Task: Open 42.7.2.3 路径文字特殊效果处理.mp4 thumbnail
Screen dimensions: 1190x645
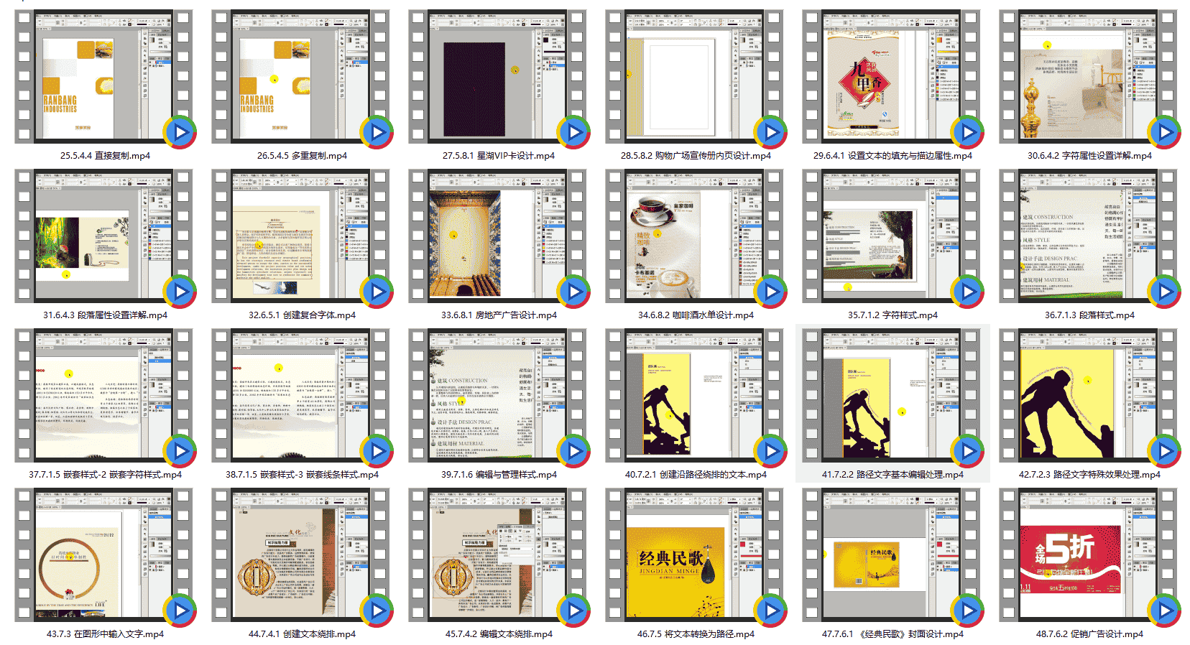Action: click(x=1089, y=395)
